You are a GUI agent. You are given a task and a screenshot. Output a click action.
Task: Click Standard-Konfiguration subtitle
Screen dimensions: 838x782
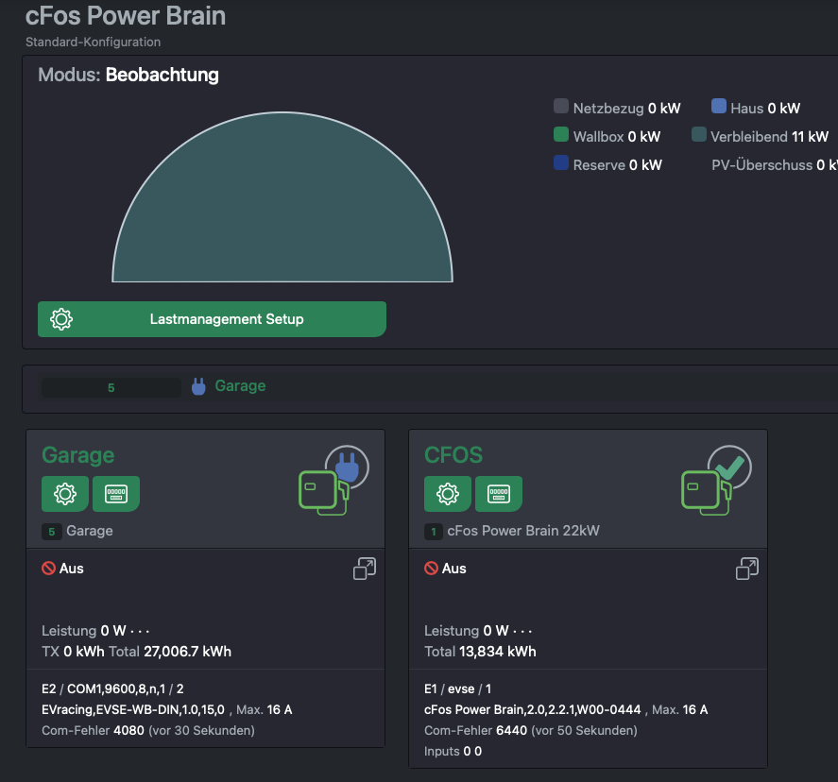coord(93,42)
